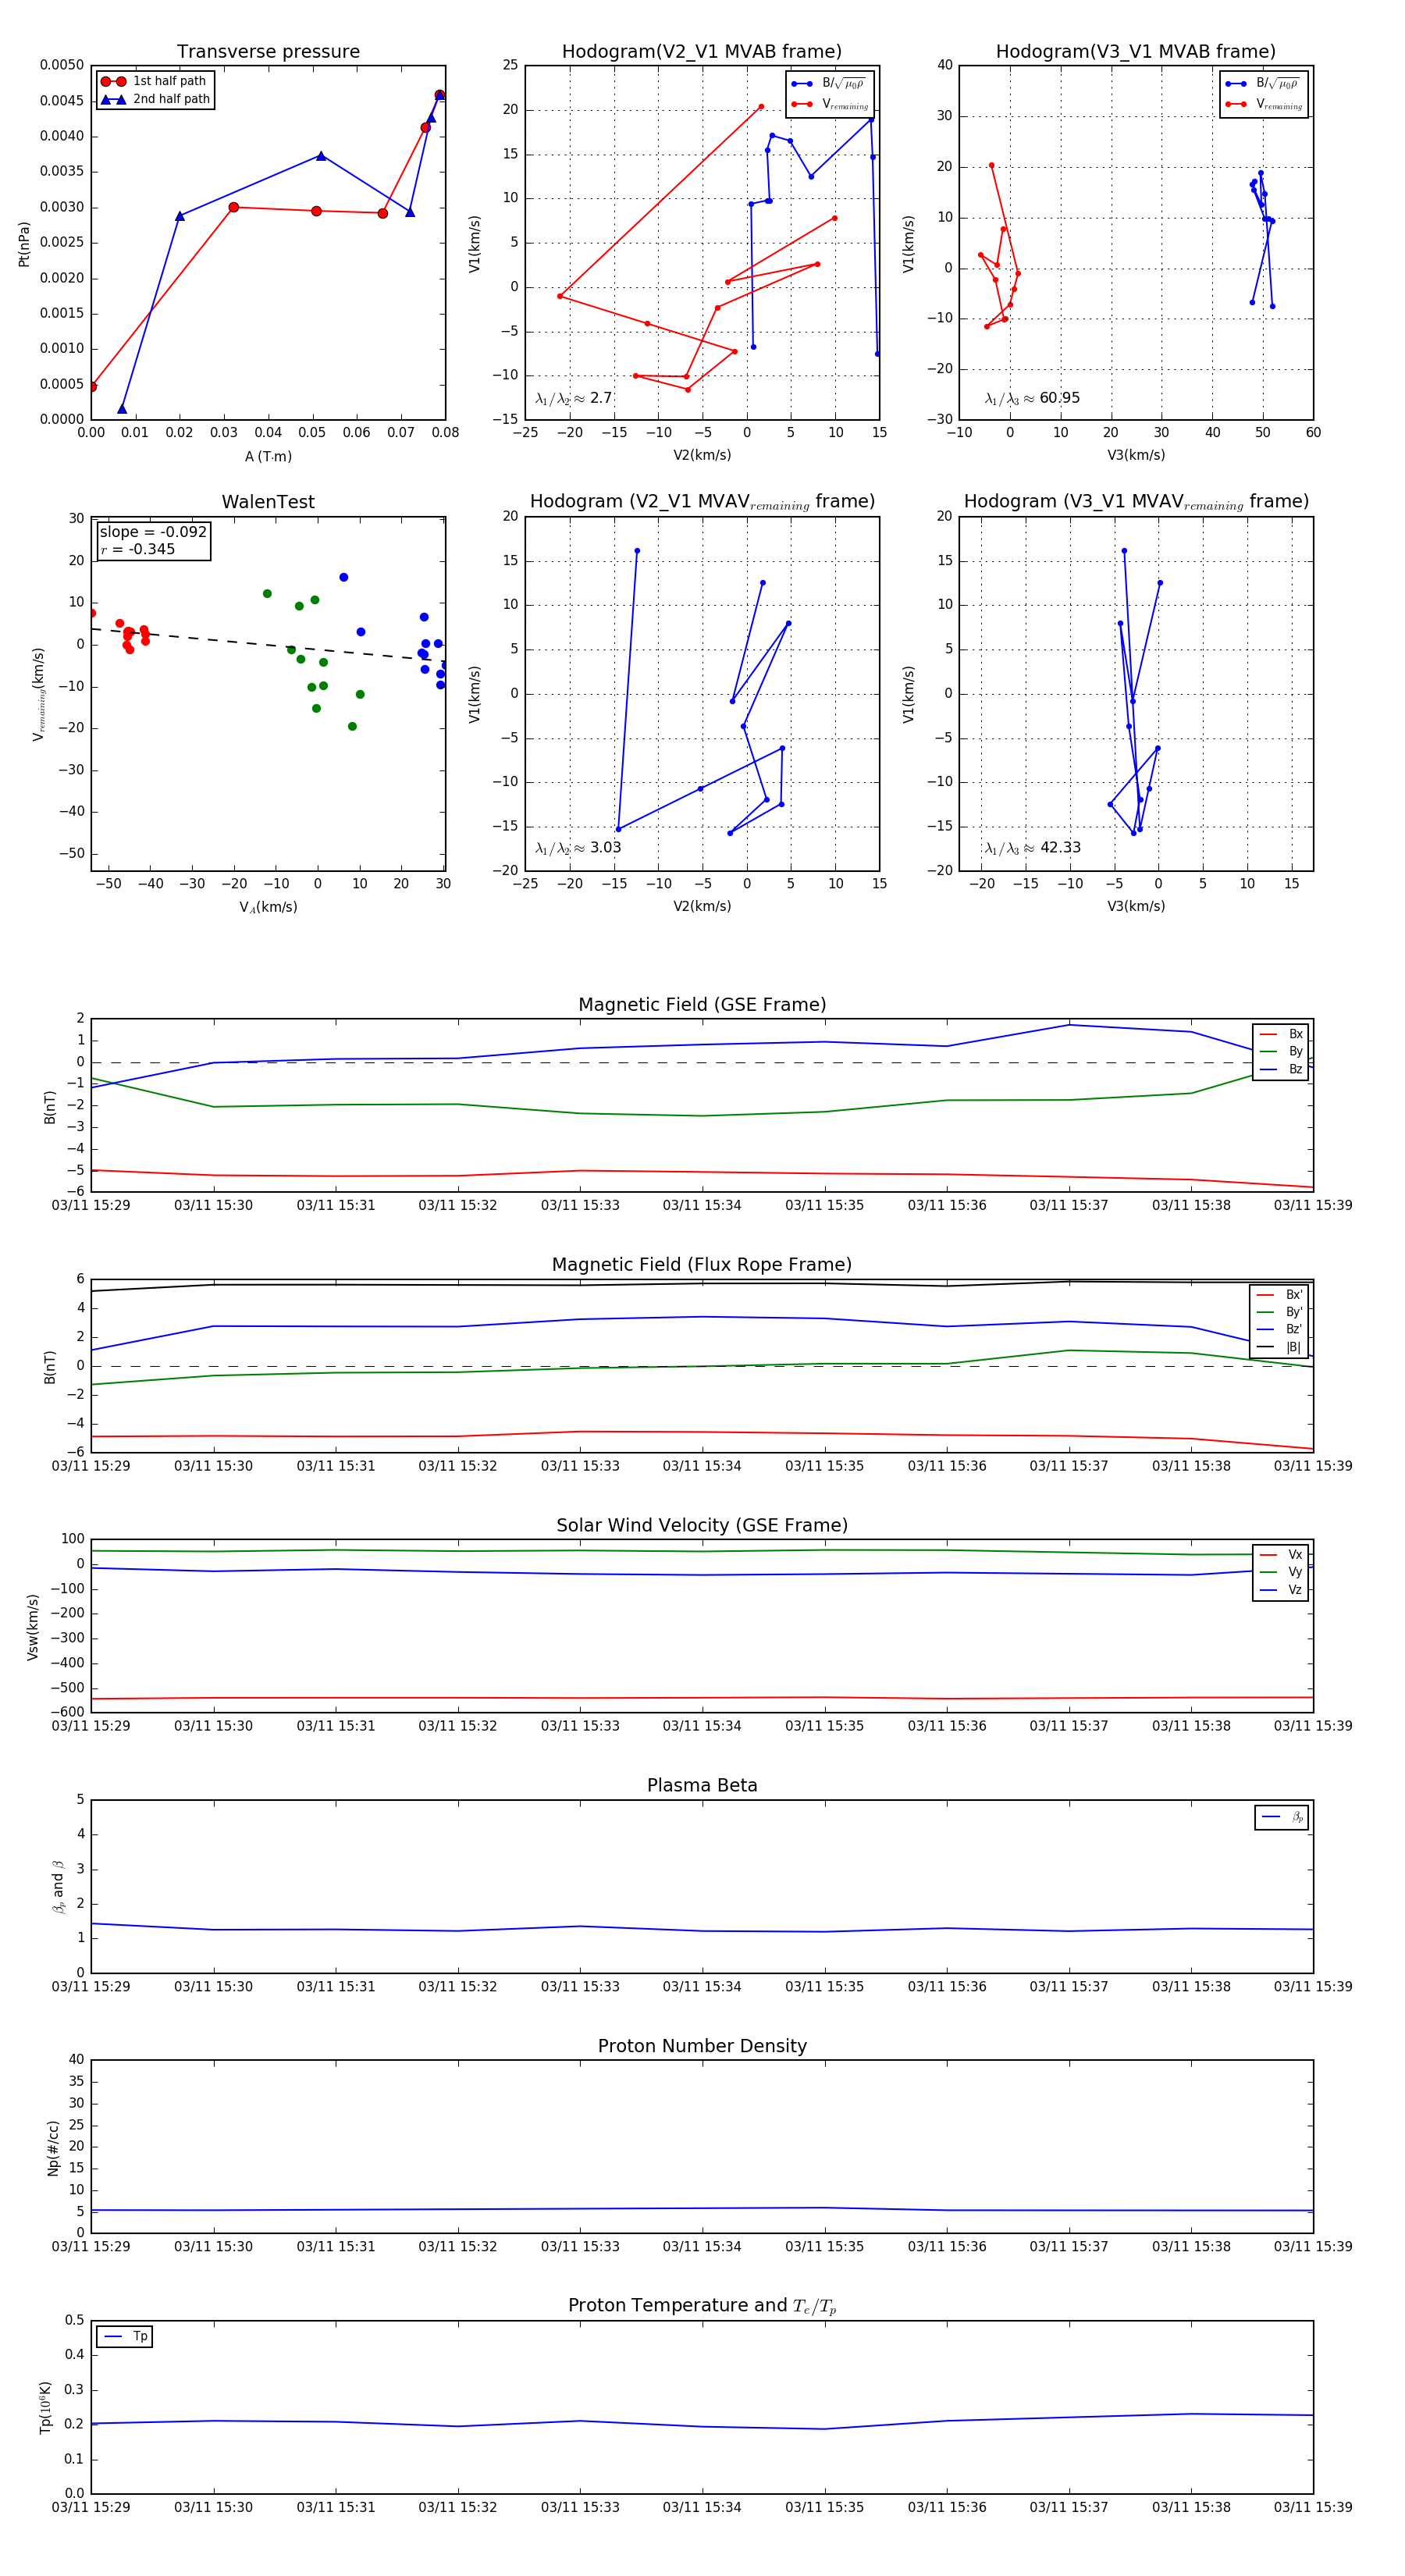
Task: Click the "Plasma Beta" plot title
Action: (x=702, y=1786)
